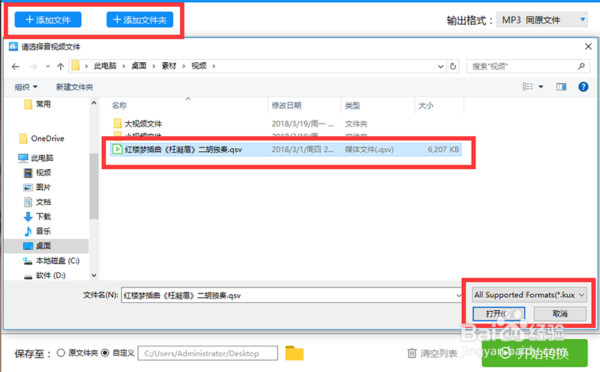600x372 pixels.
Task: Select OneDrive in the sidebar
Action: (47, 138)
